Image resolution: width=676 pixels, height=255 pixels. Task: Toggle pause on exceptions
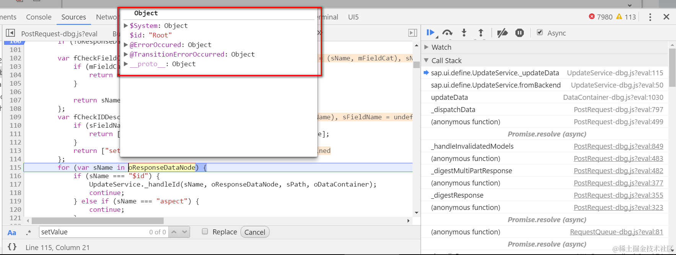pos(520,33)
